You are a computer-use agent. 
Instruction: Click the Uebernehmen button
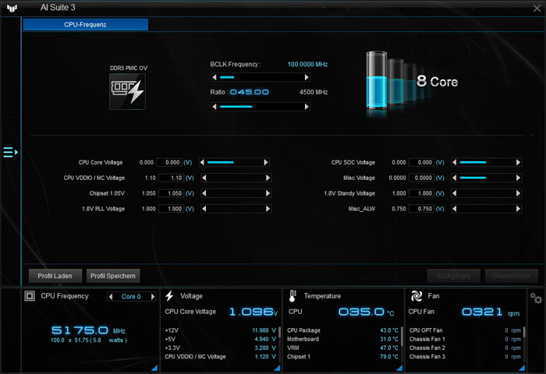[x=512, y=276]
